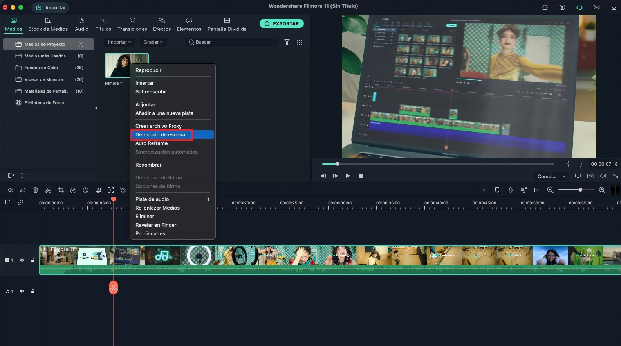Lock audio track 1
Screen dimensions: 621x346
33,291
